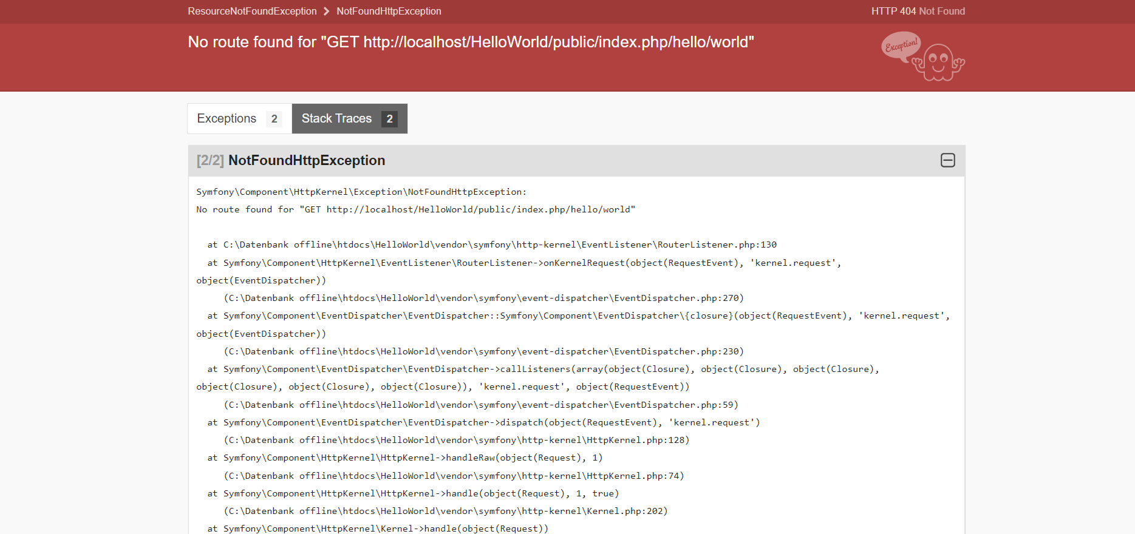Click the EventDispatcher.php:230 file path line
Screen dimensions: 1135x534
483,351
